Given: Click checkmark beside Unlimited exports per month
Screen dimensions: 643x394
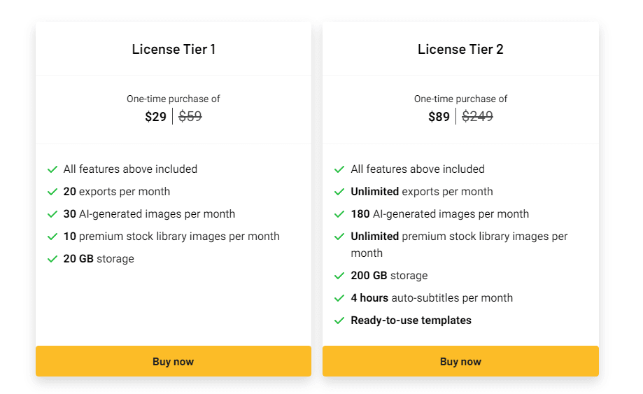Looking at the screenshot, I should (339, 192).
